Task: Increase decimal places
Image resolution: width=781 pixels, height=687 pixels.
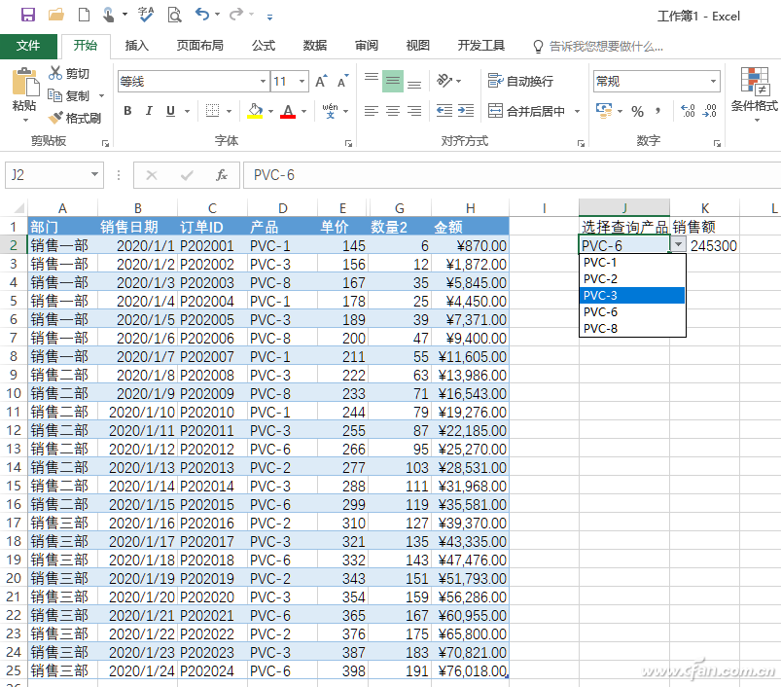Action: [688, 111]
